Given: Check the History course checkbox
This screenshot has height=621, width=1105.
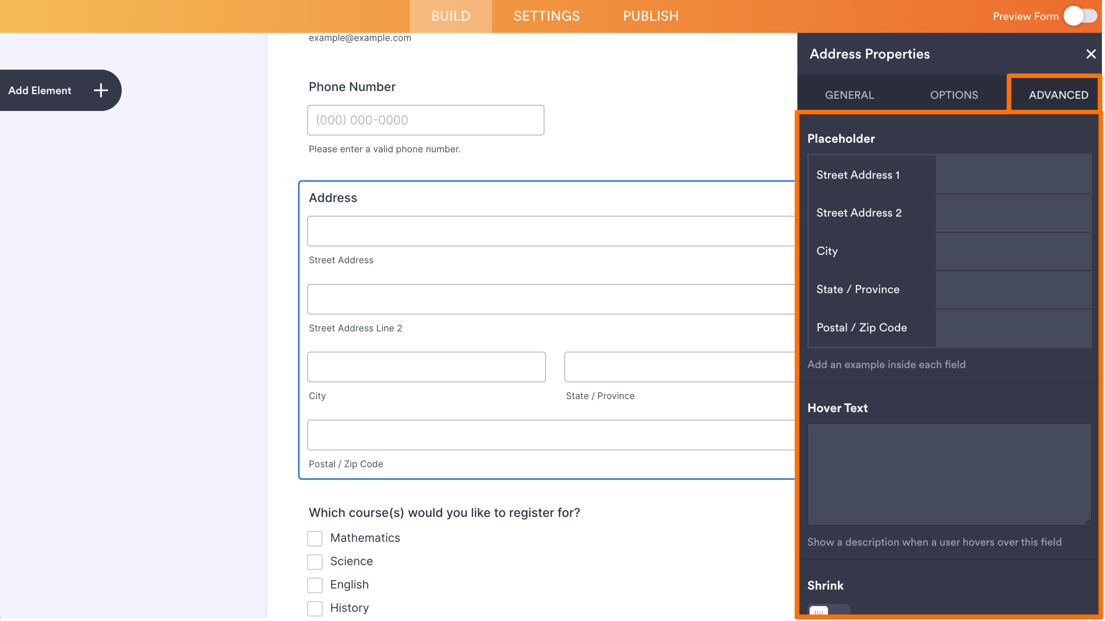Looking at the screenshot, I should click(315, 608).
